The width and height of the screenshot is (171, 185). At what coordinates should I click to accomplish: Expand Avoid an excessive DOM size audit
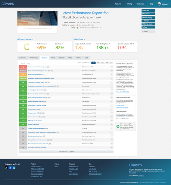[112, 101]
